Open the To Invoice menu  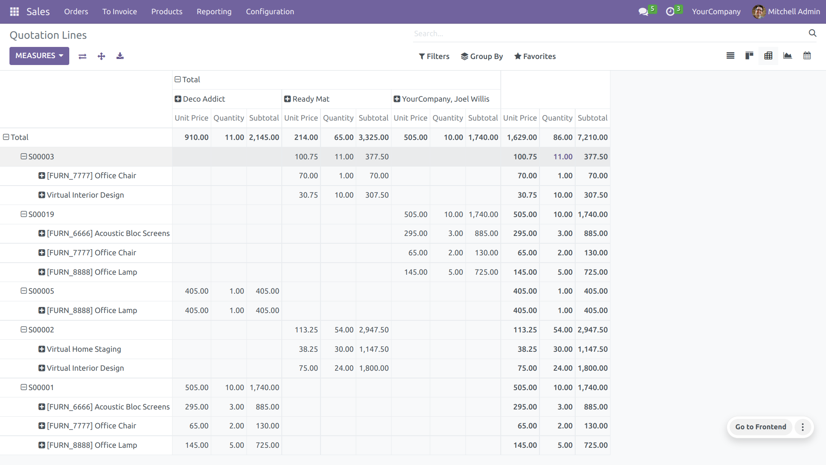120,12
